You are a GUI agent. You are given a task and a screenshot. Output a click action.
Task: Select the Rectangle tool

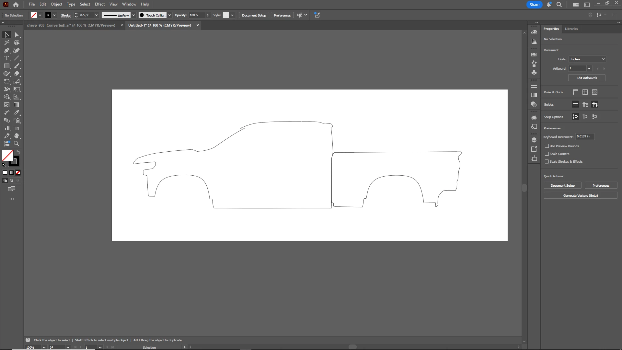[6, 66]
